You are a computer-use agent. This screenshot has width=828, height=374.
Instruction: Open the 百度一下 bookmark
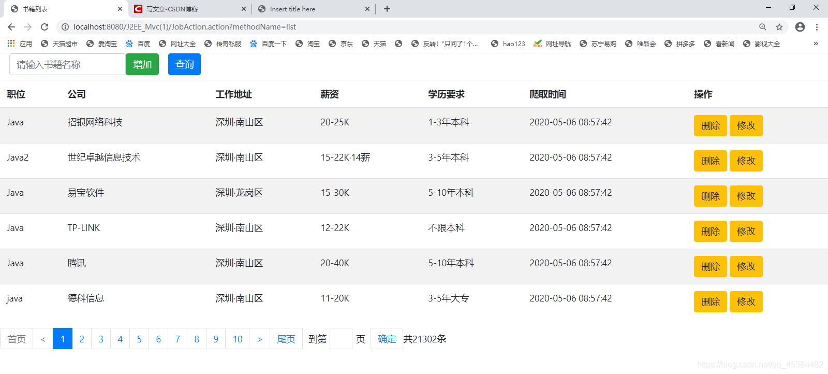click(268, 44)
